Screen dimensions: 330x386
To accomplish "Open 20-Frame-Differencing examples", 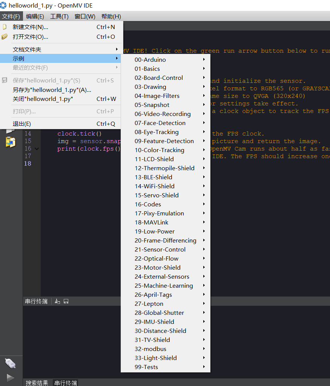I will click(x=166, y=241).
